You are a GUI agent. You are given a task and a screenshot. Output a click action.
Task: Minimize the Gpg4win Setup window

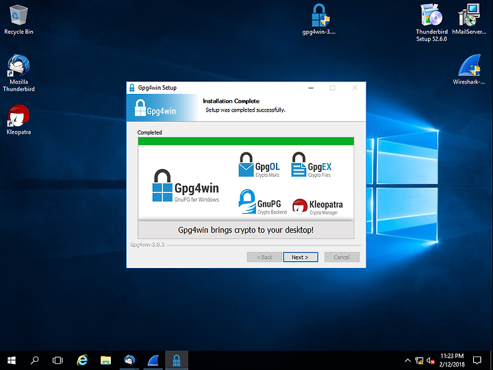click(x=311, y=88)
